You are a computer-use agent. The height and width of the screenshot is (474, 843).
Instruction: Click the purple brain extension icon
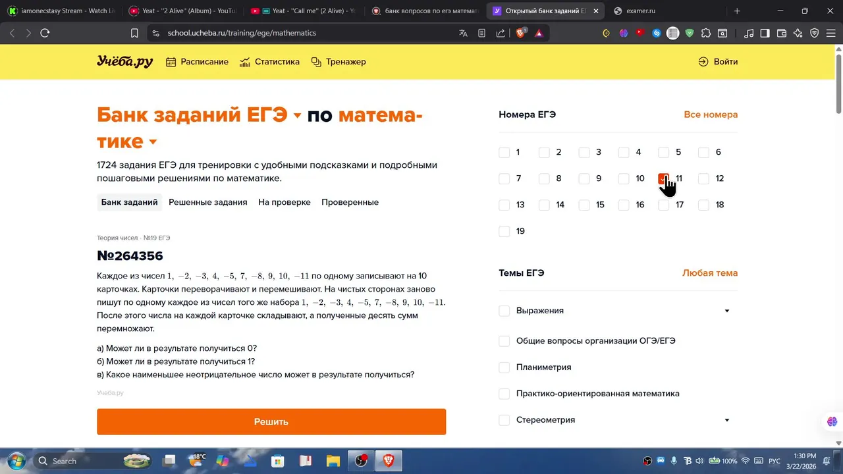pos(623,33)
